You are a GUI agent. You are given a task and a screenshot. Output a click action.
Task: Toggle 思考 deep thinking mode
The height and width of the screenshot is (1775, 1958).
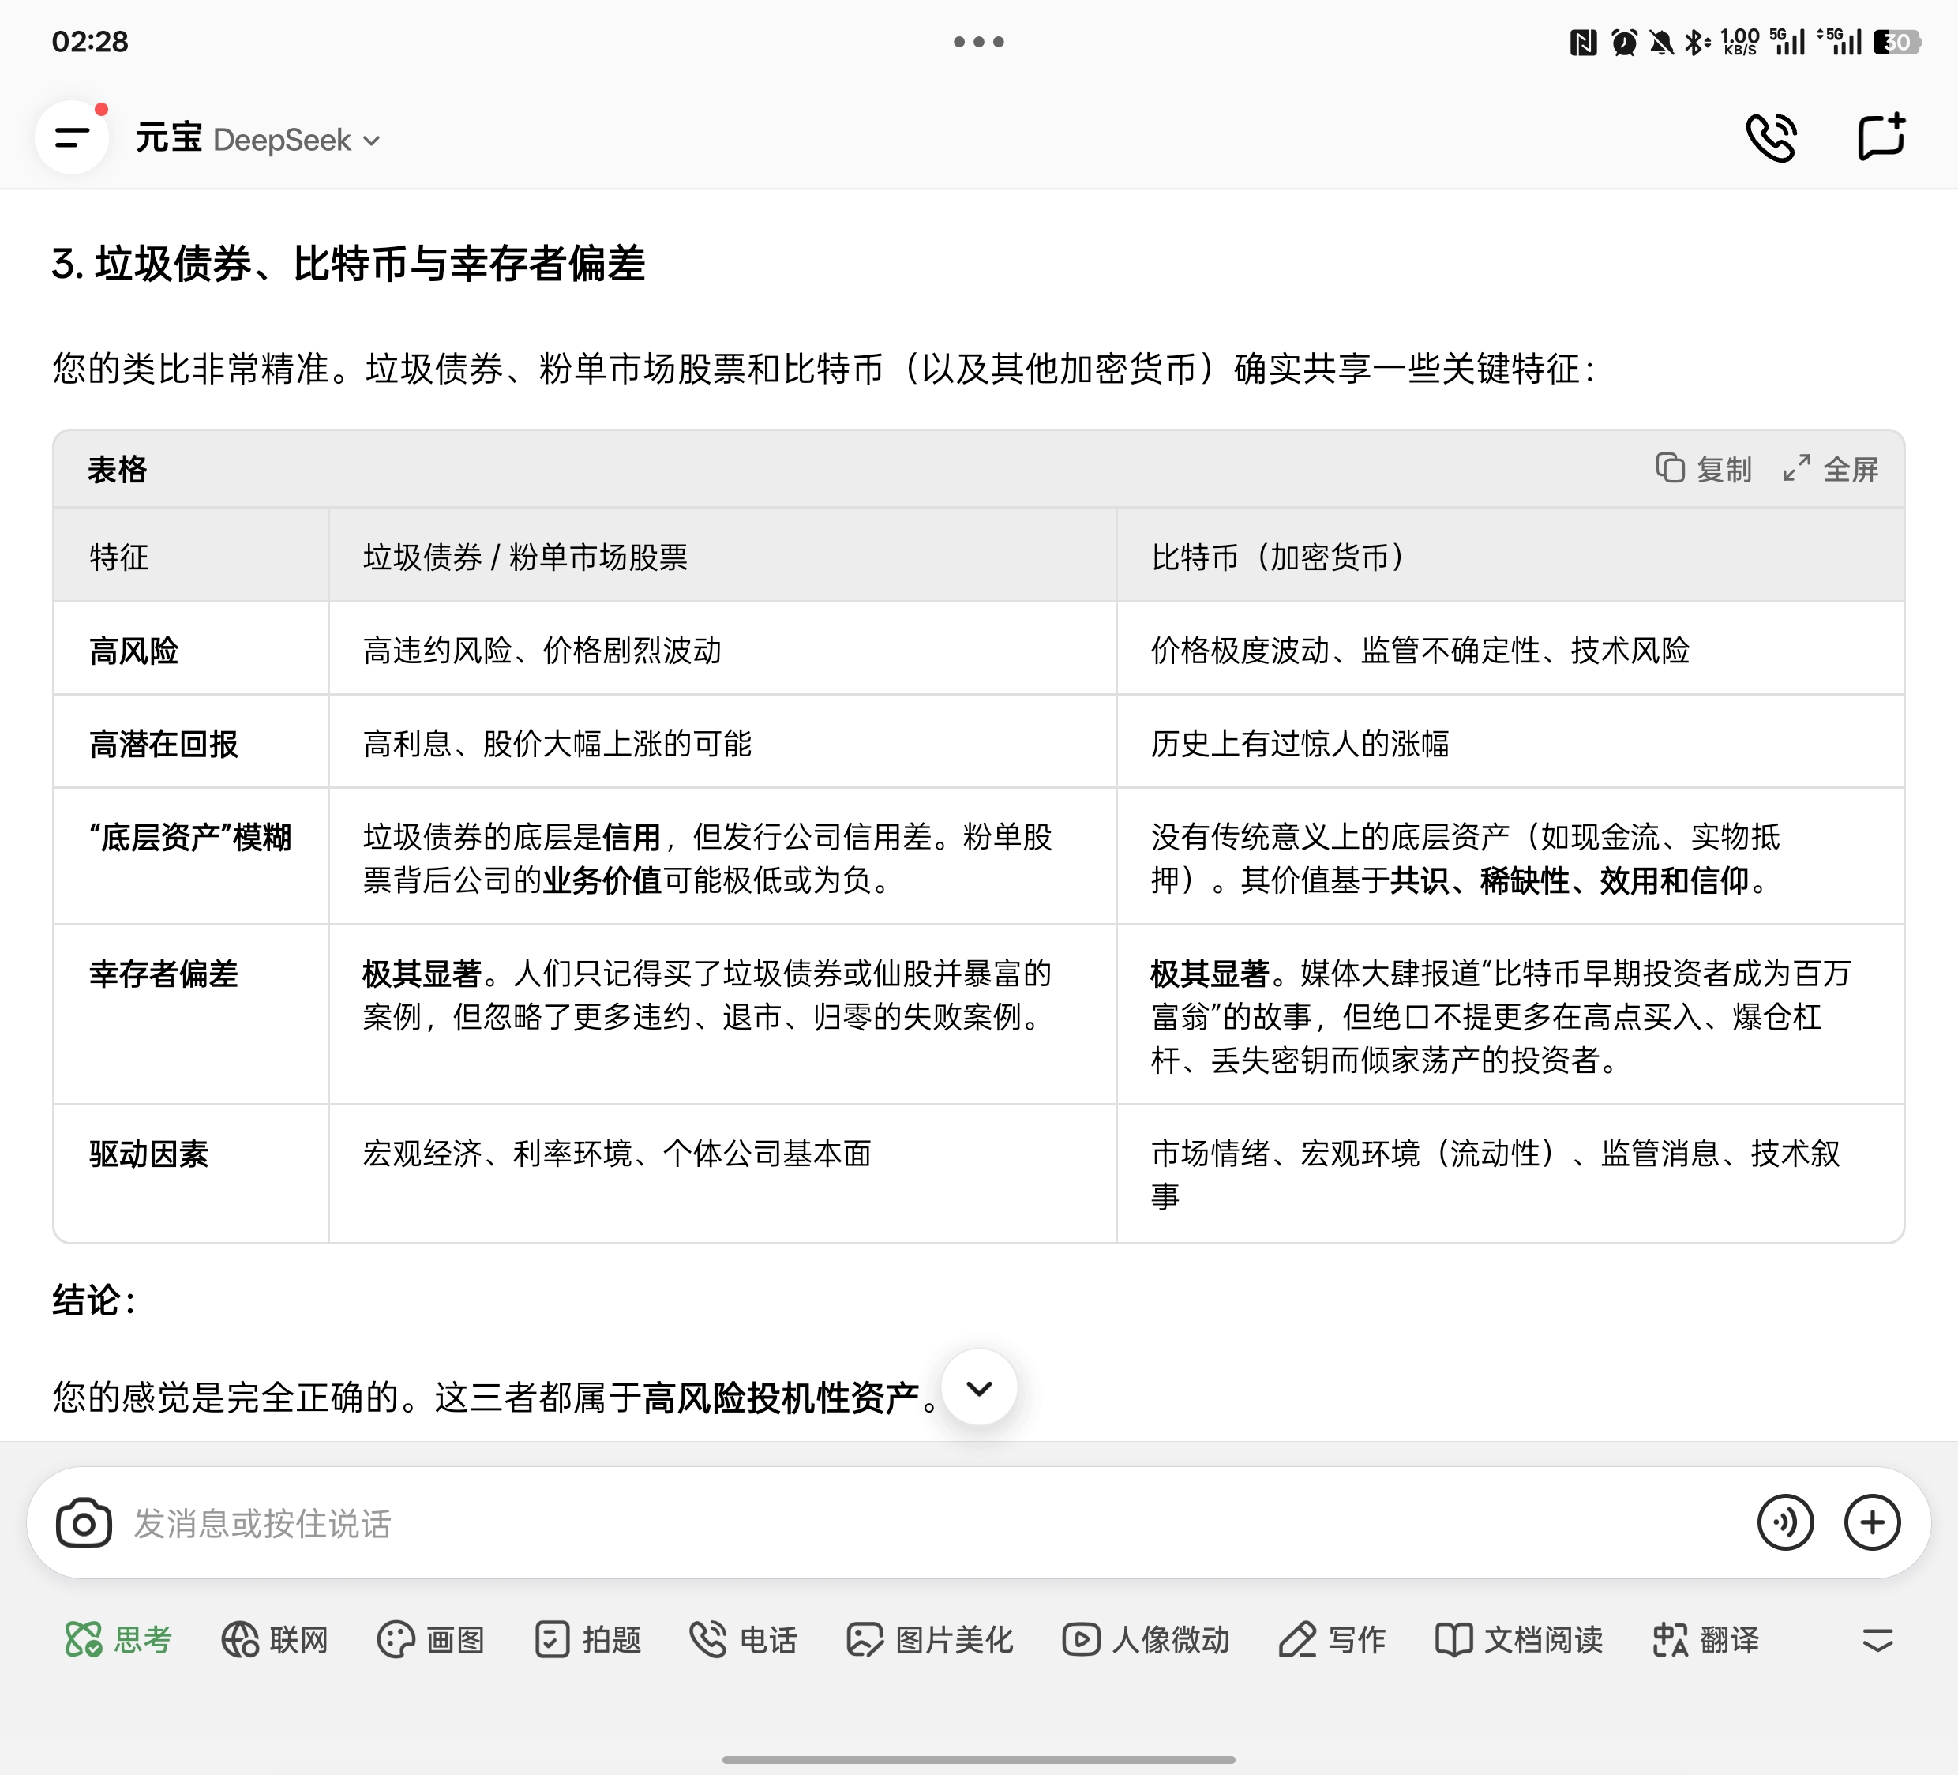click(x=118, y=1640)
